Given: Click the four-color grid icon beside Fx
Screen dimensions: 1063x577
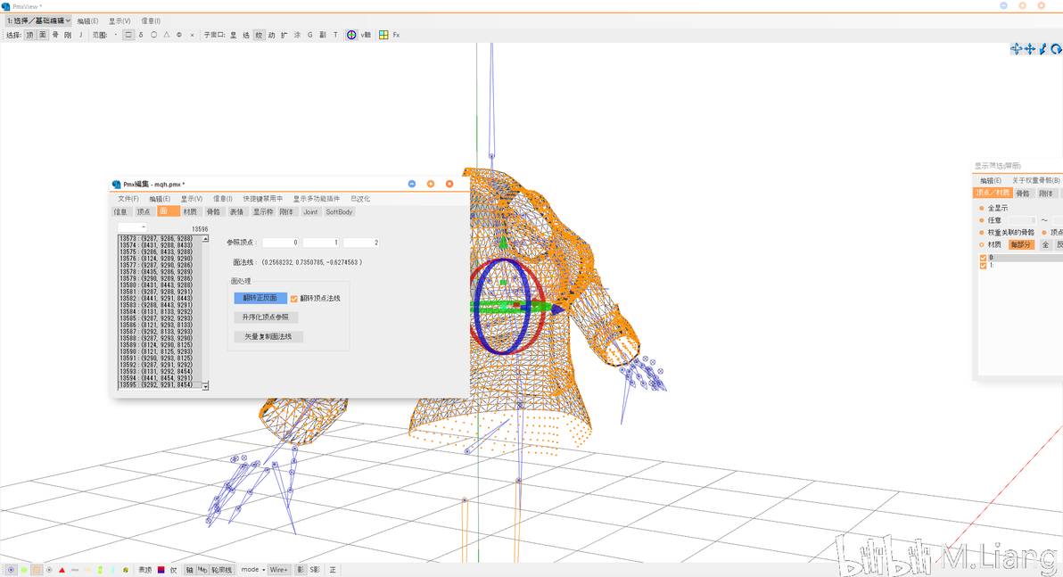Looking at the screenshot, I should pos(383,35).
